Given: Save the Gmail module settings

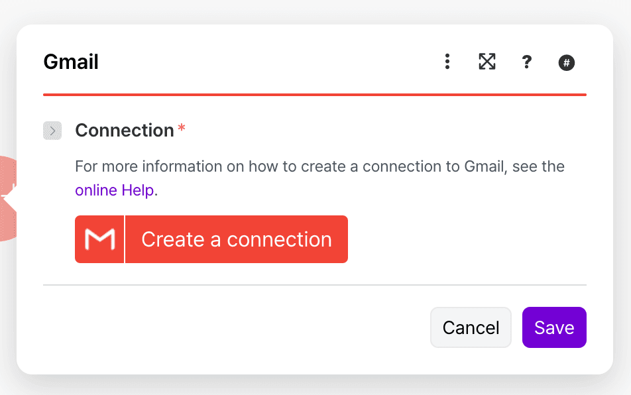Looking at the screenshot, I should pos(554,327).
